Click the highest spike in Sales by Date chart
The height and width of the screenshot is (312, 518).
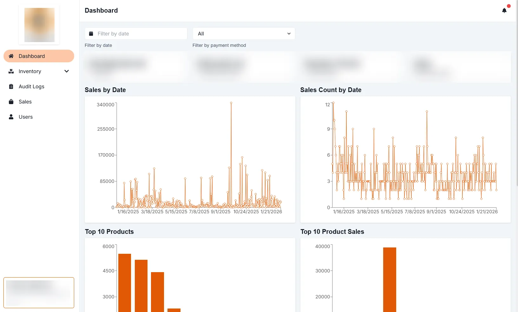[x=231, y=103]
